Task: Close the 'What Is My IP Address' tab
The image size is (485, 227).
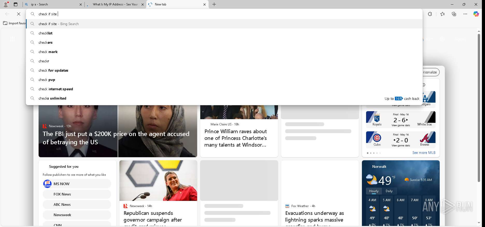Action: [x=142, y=4]
